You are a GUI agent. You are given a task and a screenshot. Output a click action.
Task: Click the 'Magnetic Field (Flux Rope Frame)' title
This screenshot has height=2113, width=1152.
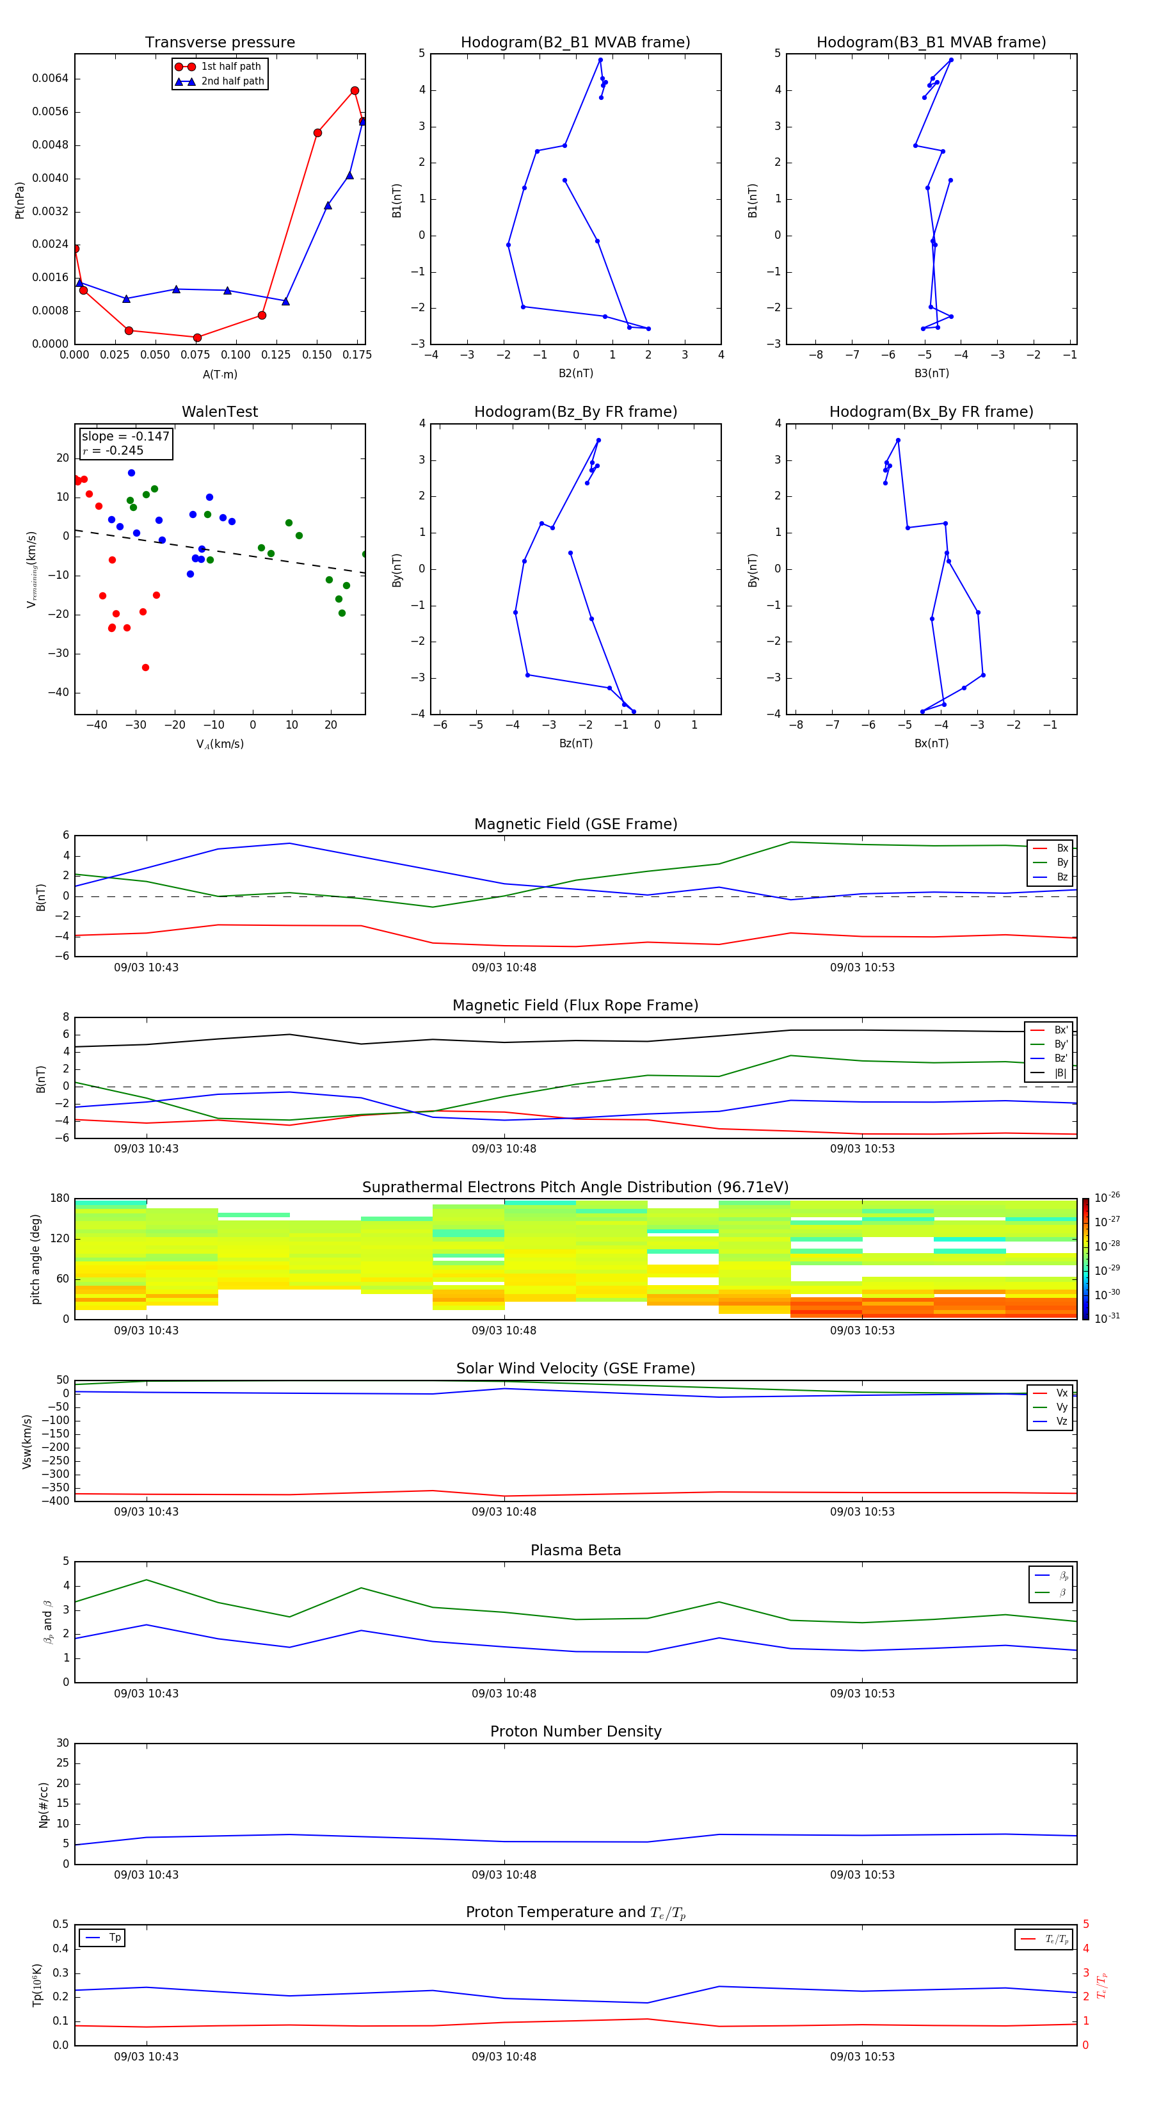click(x=575, y=1006)
